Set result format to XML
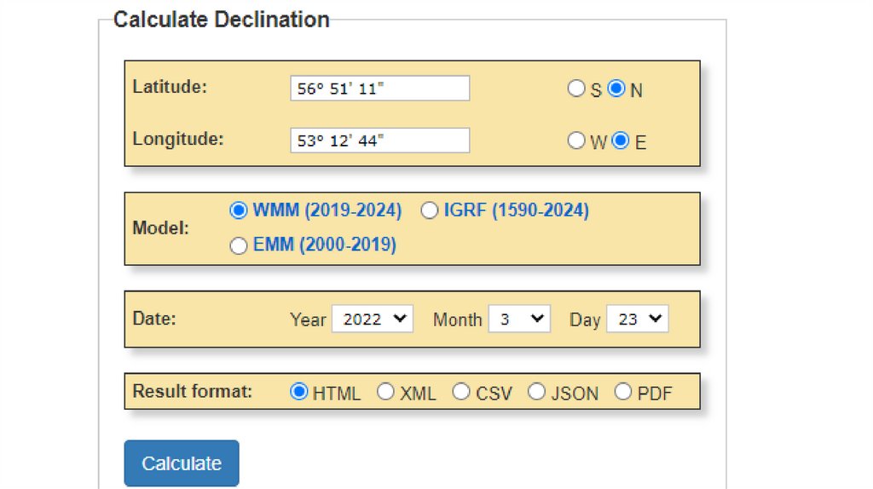873x489 pixels. click(x=386, y=392)
